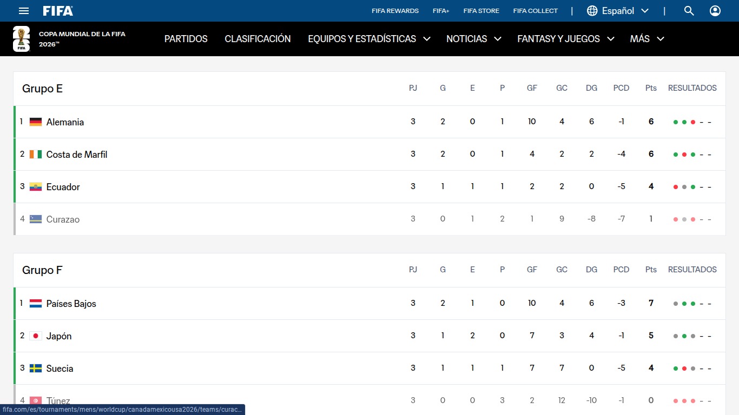Open Países Bajos team page
Image resolution: width=739 pixels, height=415 pixels.
tap(71, 304)
